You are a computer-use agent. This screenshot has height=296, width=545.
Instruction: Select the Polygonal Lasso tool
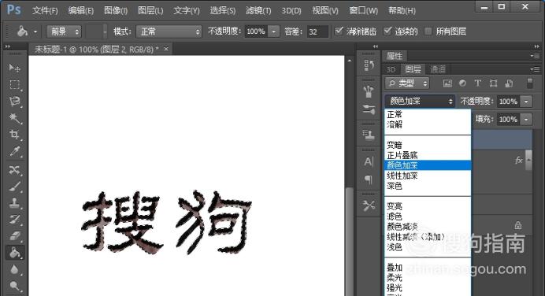tap(14, 101)
